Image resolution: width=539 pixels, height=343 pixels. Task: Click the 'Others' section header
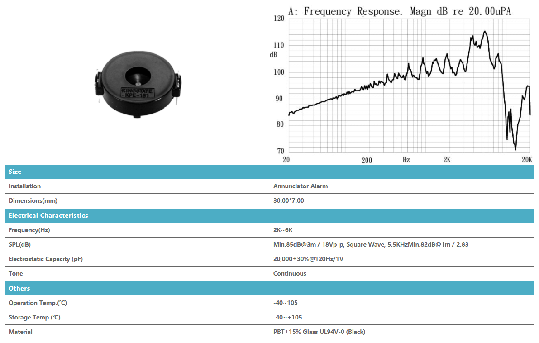point(270,289)
